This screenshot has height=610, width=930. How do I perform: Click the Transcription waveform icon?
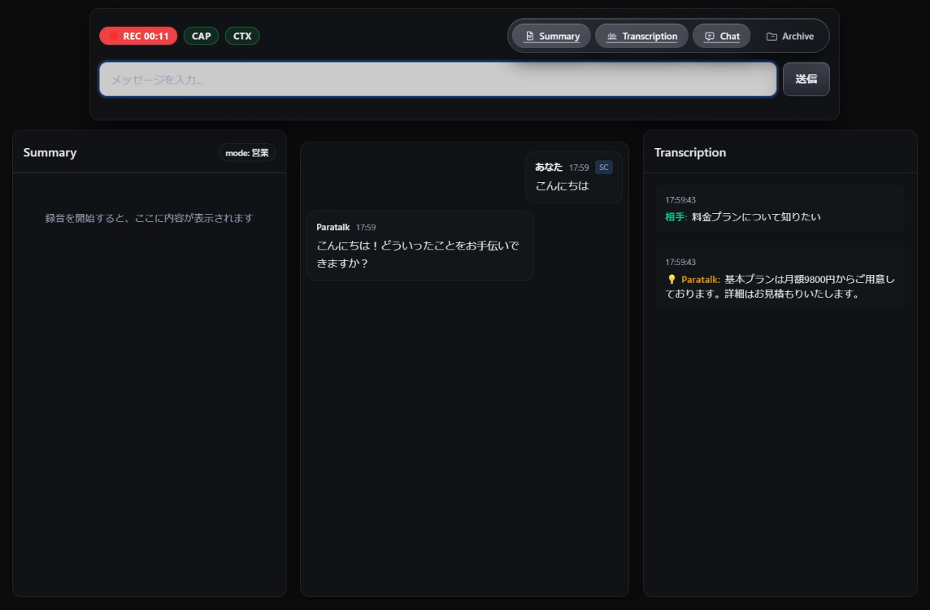tap(612, 35)
